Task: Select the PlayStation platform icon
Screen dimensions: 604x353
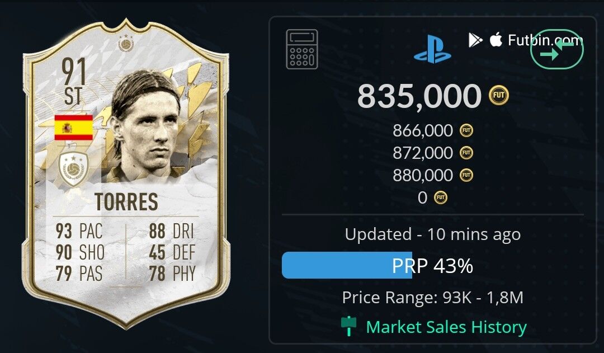Action: click(x=432, y=49)
